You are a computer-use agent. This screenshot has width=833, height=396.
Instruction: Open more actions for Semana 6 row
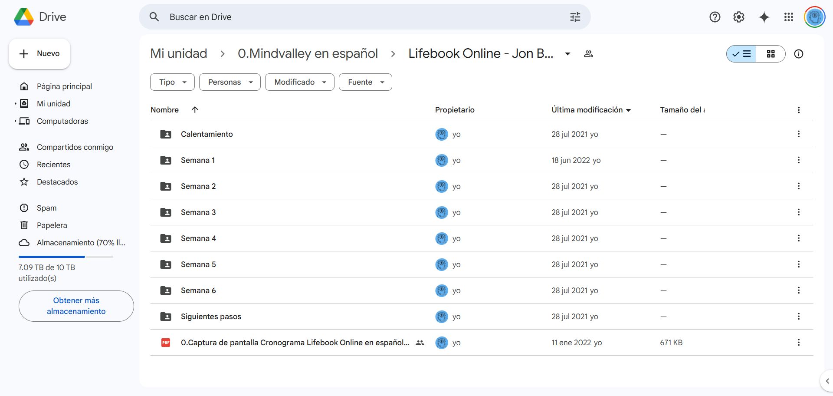point(798,290)
